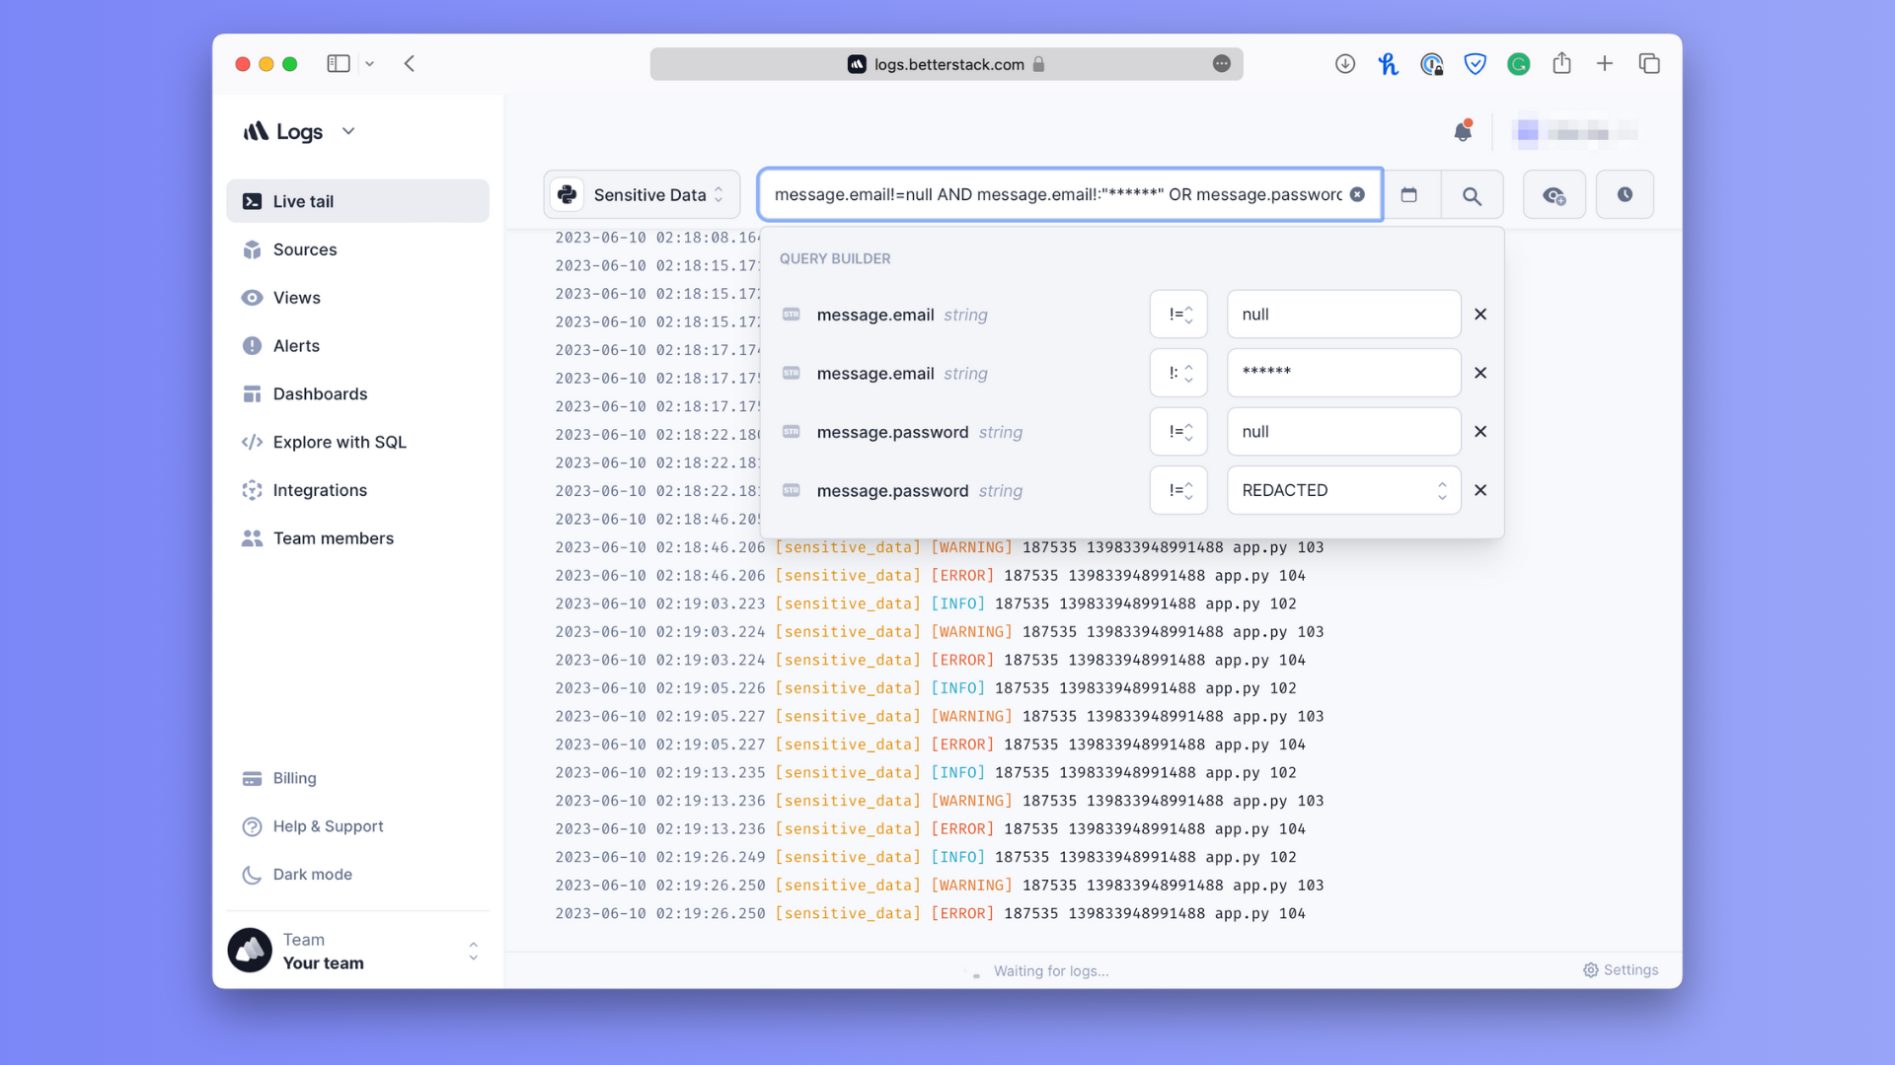This screenshot has width=1895, height=1065.
Task: Remove message.password REDACTED filter
Action: [1481, 490]
